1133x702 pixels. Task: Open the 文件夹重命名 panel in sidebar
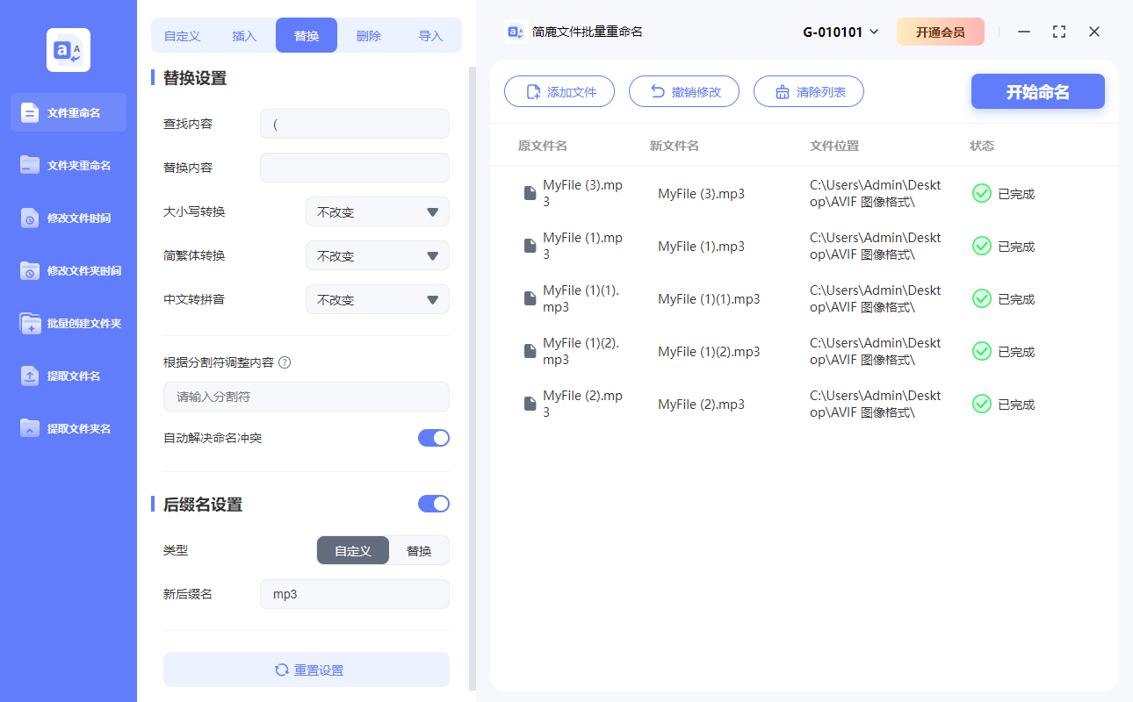coord(68,165)
